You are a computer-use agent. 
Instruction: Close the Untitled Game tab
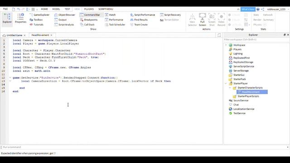point(24,35)
